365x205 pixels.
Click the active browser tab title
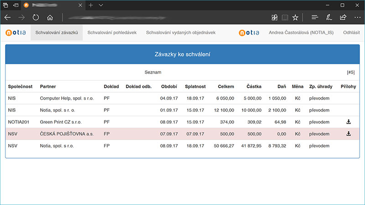point(45,5)
